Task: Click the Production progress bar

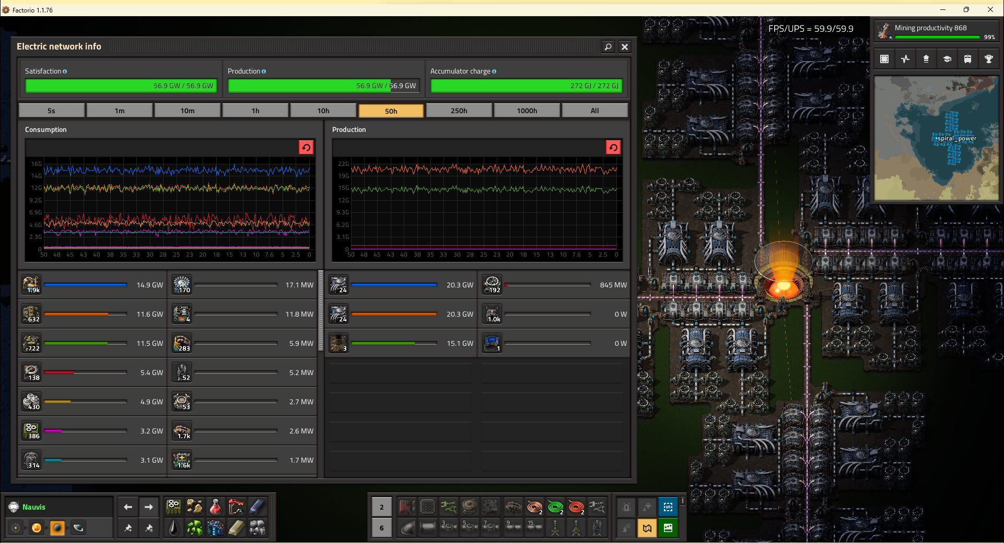Action: point(324,86)
